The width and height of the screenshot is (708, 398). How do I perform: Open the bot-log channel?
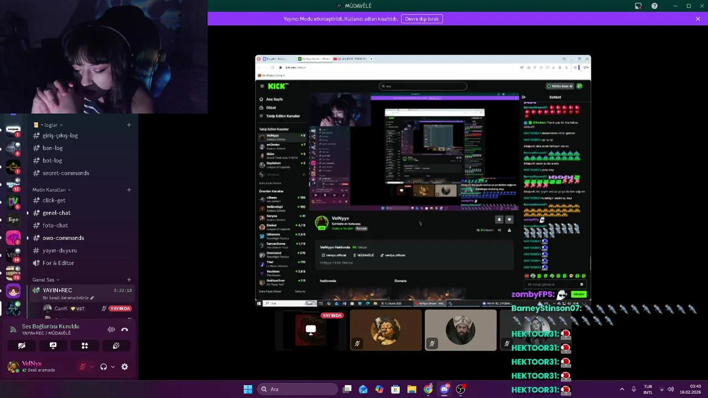click(82, 160)
